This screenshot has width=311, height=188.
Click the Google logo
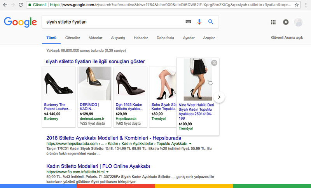pos(20,22)
